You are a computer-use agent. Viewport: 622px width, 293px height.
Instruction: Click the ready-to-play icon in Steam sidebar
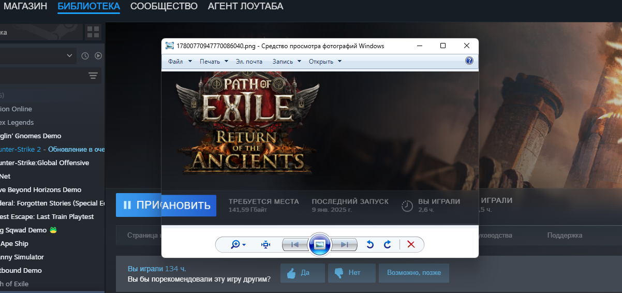pos(98,55)
